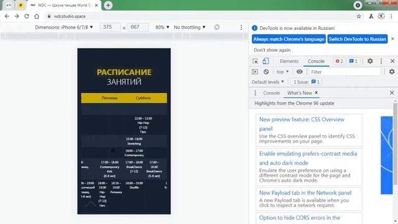Switch to the Elements tab
This screenshot has width=398, height=224.
[289, 61]
